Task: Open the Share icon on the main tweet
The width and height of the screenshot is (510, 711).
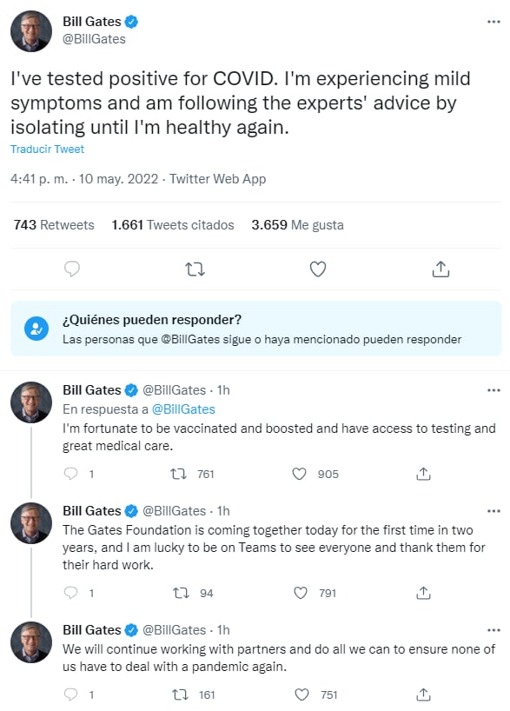Action: [x=440, y=269]
